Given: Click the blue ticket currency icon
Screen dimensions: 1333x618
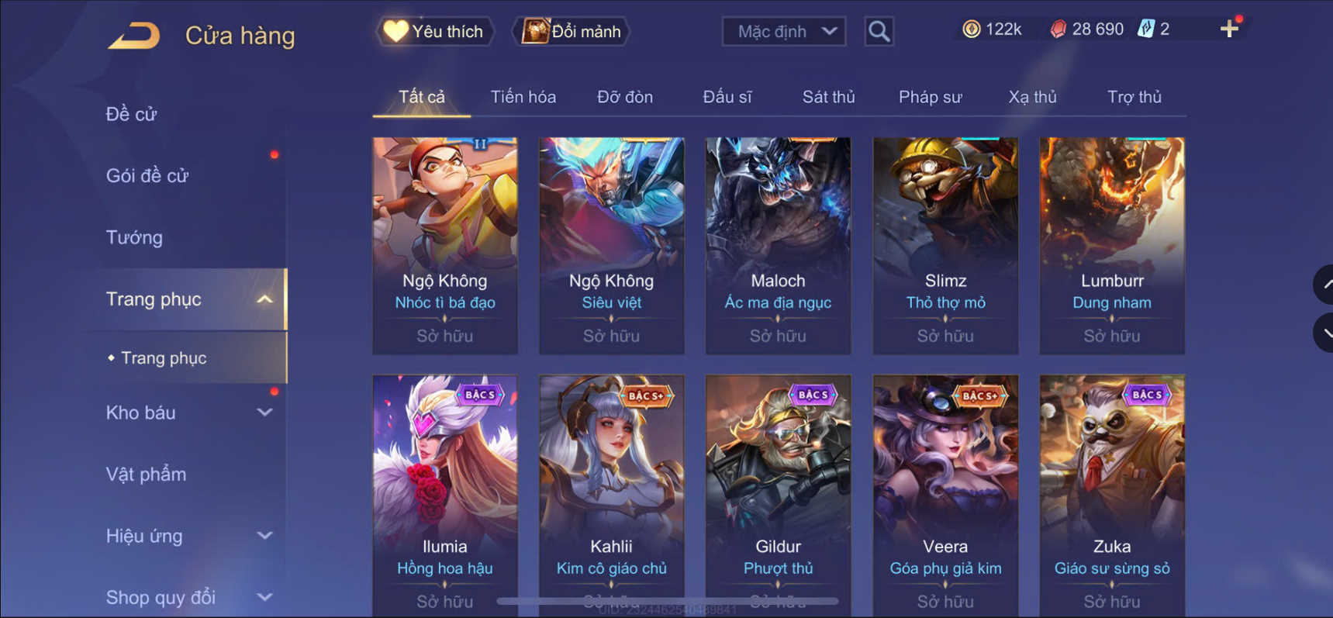Looking at the screenshot, I should tap(1145, 29).
